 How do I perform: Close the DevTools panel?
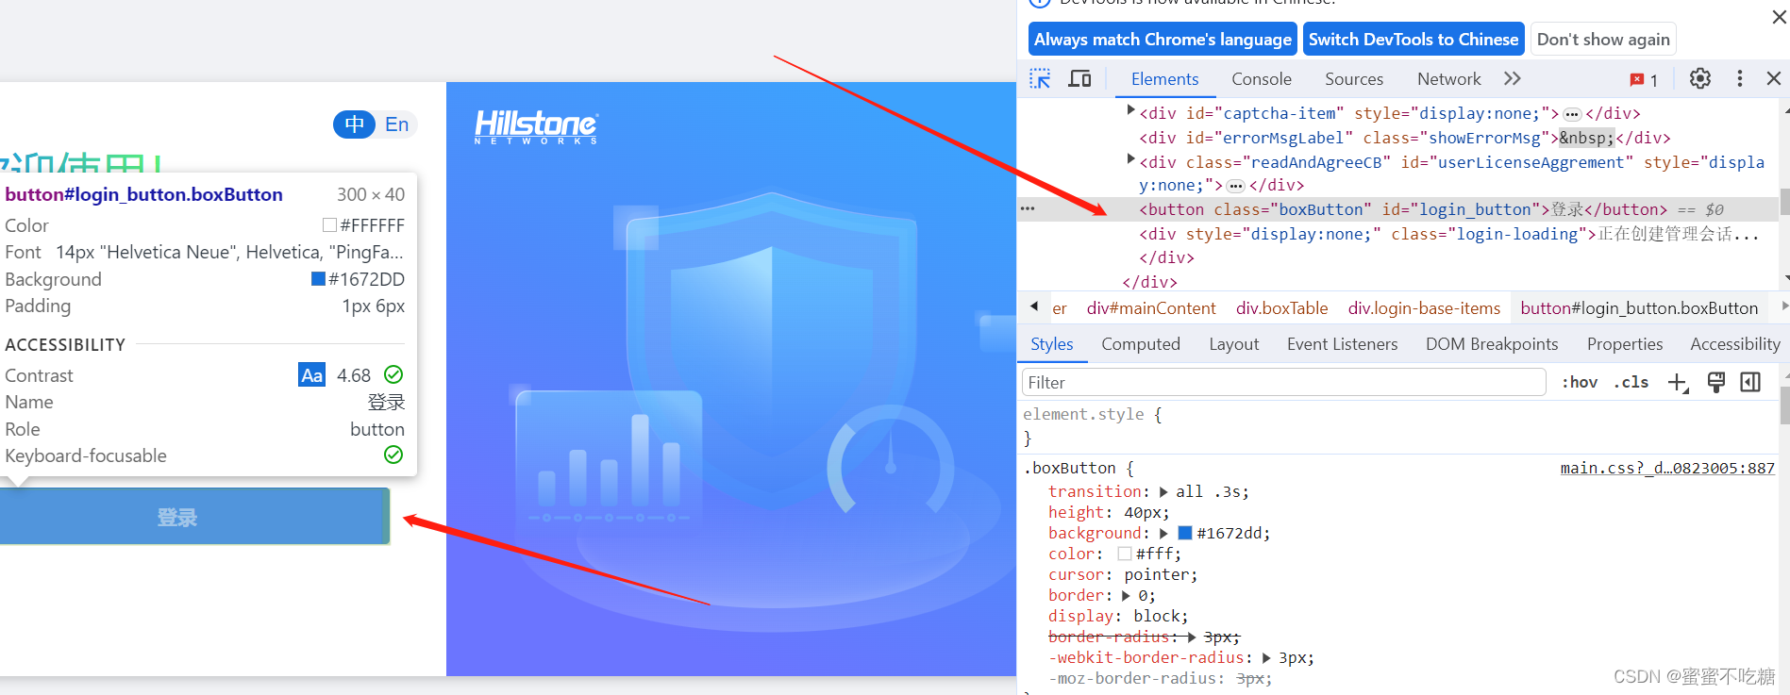click(1774, 79)
